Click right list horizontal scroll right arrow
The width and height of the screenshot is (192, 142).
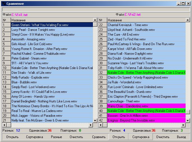[x=183, y=125]
